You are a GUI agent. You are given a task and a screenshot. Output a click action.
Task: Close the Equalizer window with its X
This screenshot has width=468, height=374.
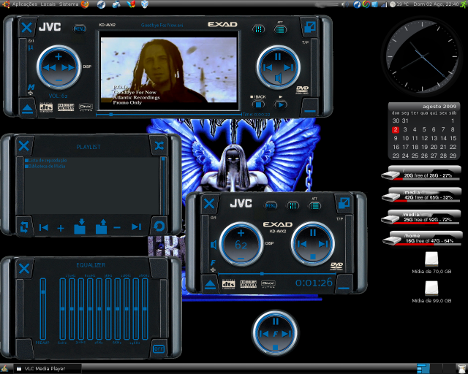click(x=24, y=268)
